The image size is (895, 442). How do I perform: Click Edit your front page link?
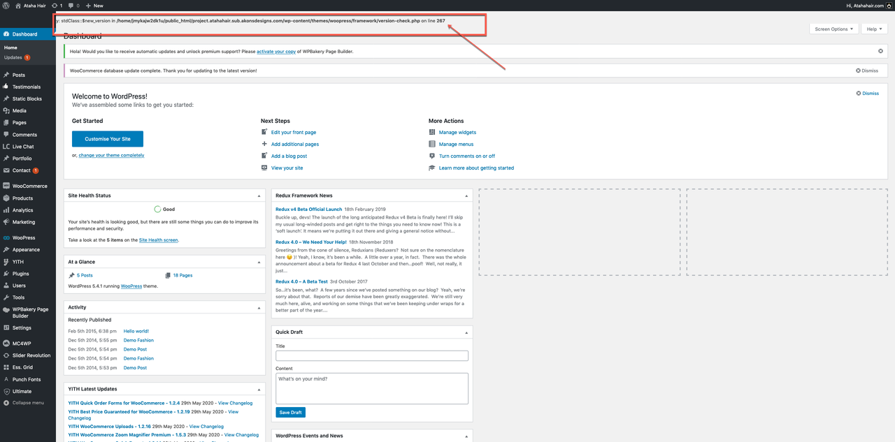click(x=294, y=132)
